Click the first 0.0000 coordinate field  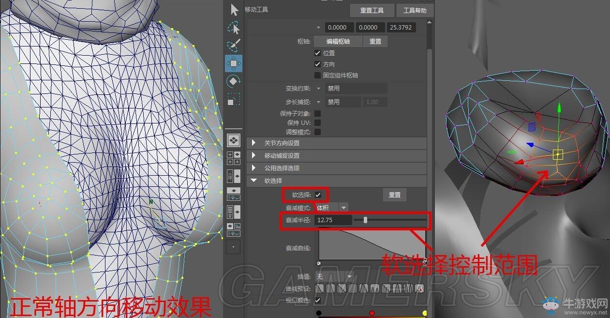click(x=339, y=28)
